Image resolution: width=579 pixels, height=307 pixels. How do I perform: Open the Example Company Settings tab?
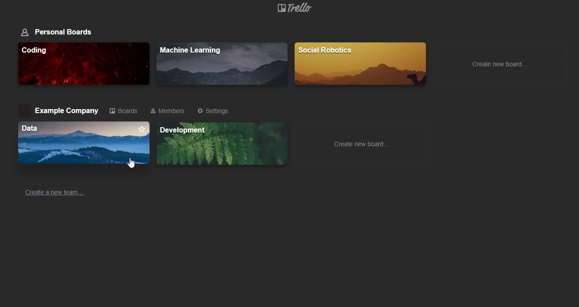(x=213, y=111)
